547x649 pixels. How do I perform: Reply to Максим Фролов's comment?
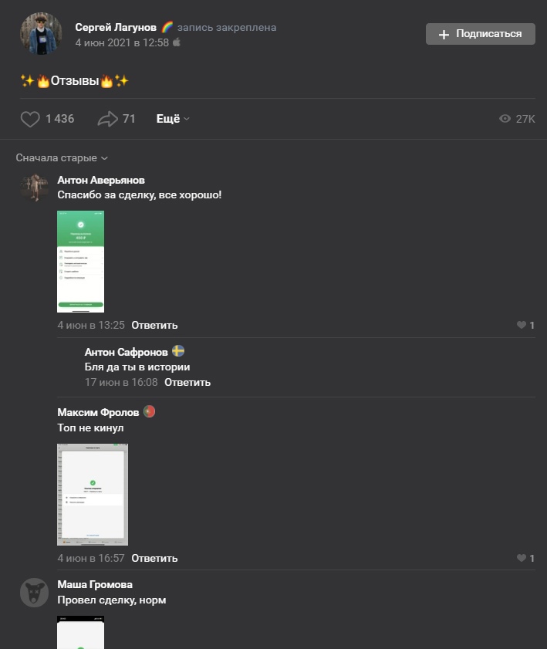pos(154,559)
